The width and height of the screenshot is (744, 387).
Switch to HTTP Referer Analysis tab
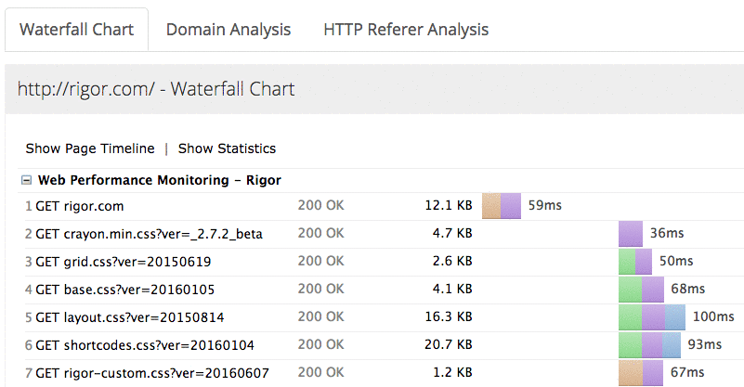(x=406, y=30)
